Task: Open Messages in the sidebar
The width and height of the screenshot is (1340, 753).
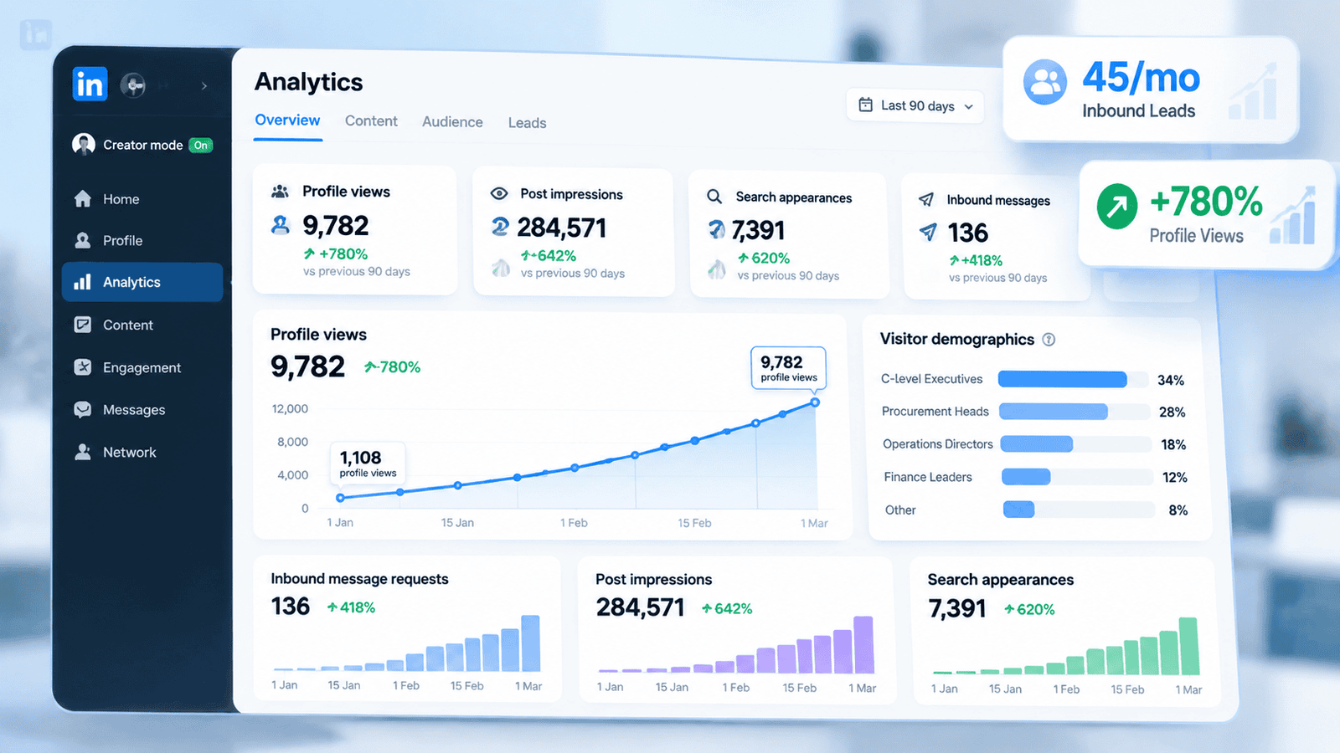Action: click(142, 410)
